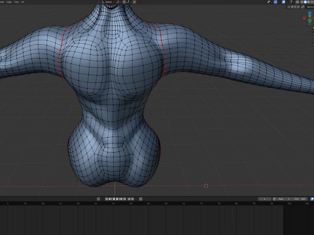
Task: Click the current frame number field
Action: point(265,199)
